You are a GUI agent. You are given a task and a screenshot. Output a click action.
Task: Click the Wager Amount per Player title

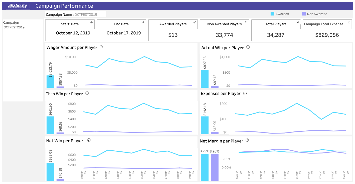coord(72,48)
